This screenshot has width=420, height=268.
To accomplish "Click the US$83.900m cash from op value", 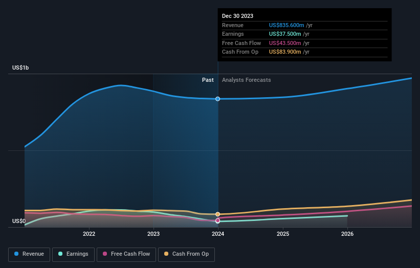I will point(285,52).
